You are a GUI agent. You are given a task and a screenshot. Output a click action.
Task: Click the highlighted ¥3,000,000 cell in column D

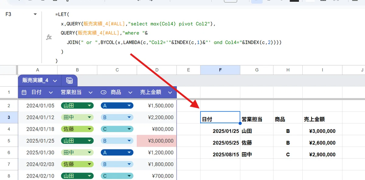point(157,141)
